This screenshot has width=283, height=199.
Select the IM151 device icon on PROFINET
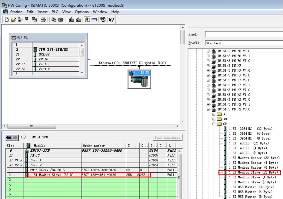pos(139,79)
